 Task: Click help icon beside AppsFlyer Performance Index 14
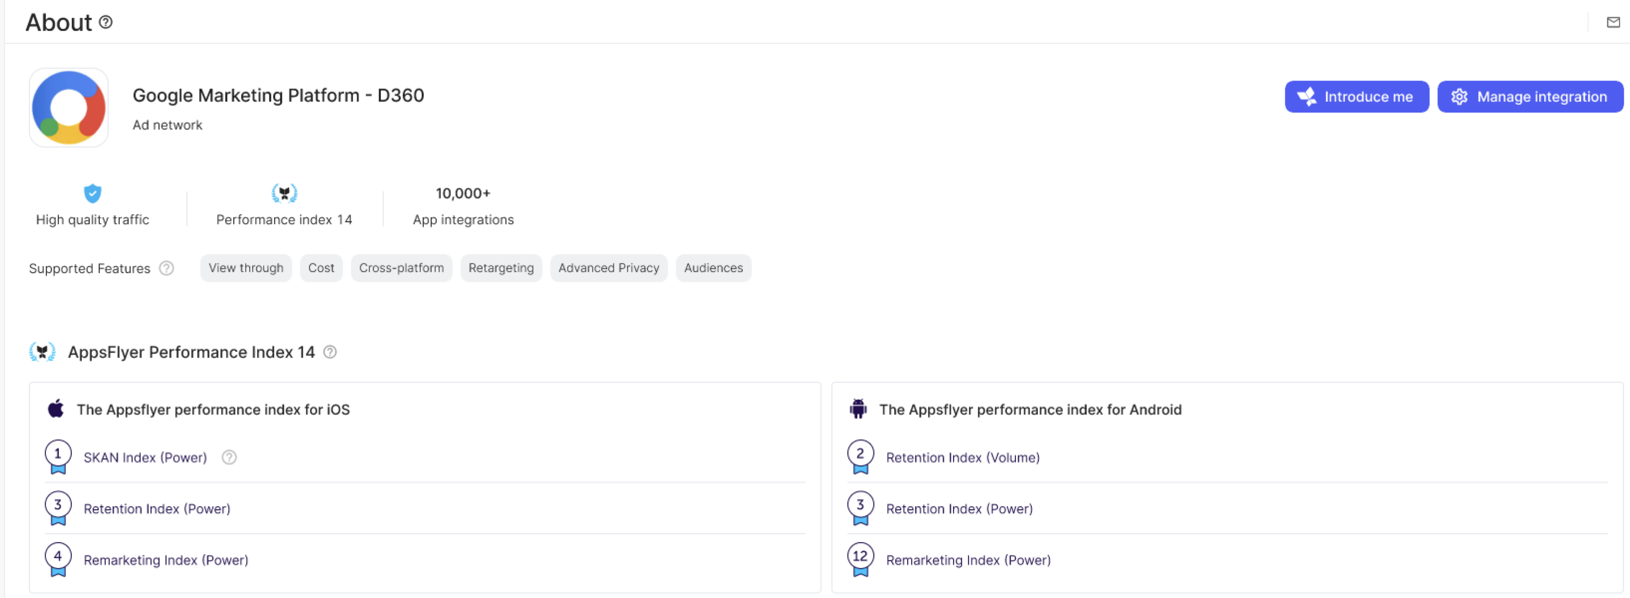[329, 352]
